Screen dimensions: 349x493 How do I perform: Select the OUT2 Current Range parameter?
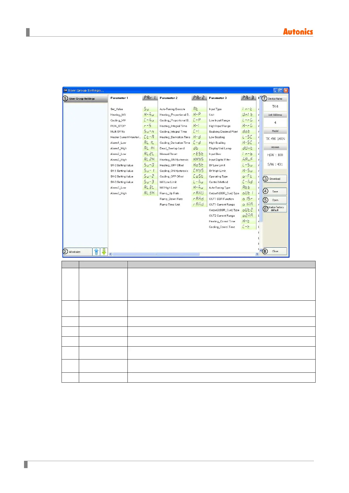point(222,216)
